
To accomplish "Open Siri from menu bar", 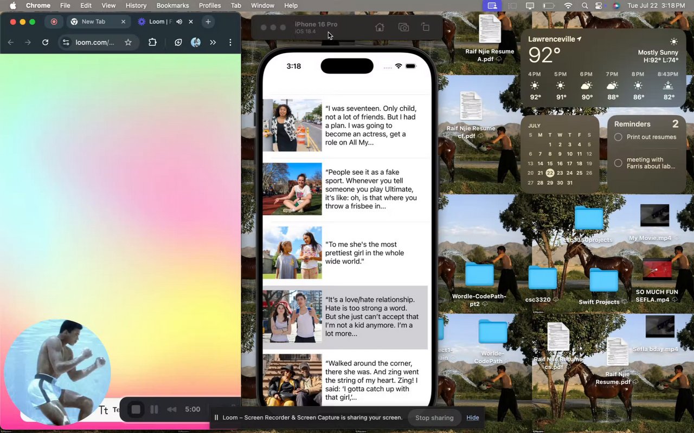I will pyautogui.click(x=616, y=5).
